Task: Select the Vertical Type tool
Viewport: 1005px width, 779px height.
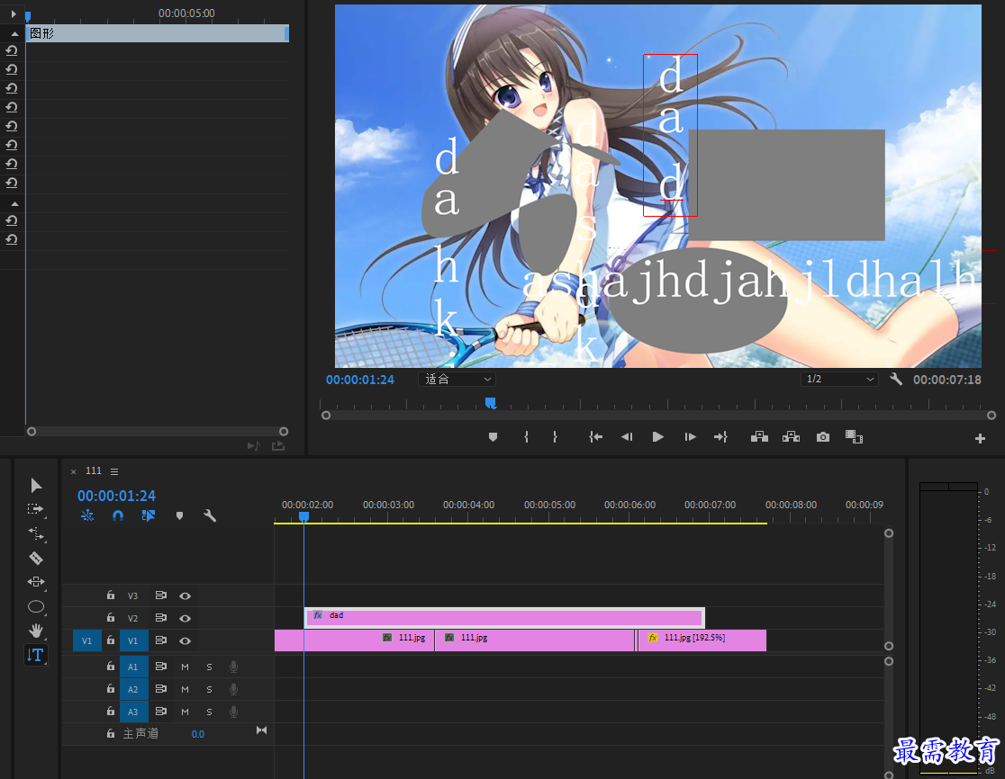Action: click(36, 655)
